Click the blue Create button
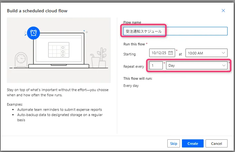 [193, 144]
